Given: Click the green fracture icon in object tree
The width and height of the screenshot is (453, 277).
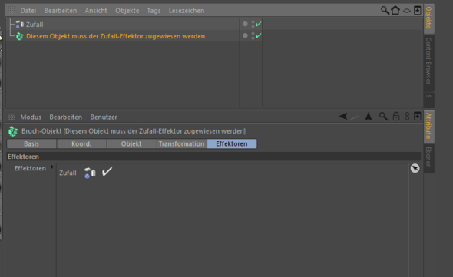Looking at the screenshot, I should (20, 36).
